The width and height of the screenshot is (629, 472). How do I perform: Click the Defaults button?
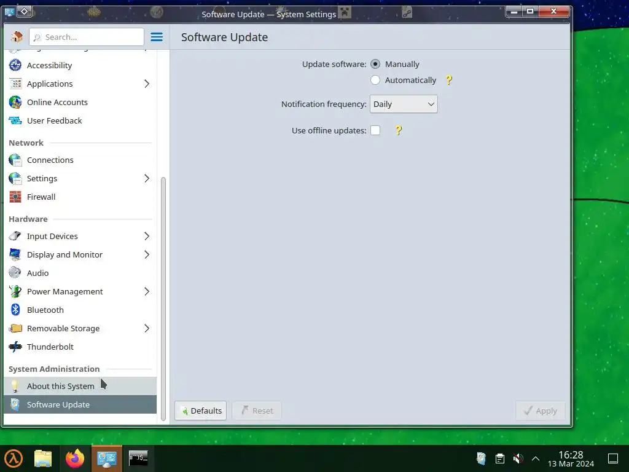[x=201, y=411]
